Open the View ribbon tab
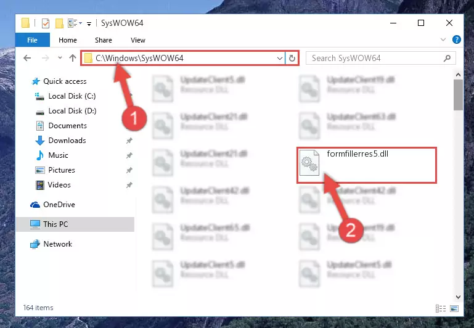This screenshot has height=328, width=474. [138, 40]
